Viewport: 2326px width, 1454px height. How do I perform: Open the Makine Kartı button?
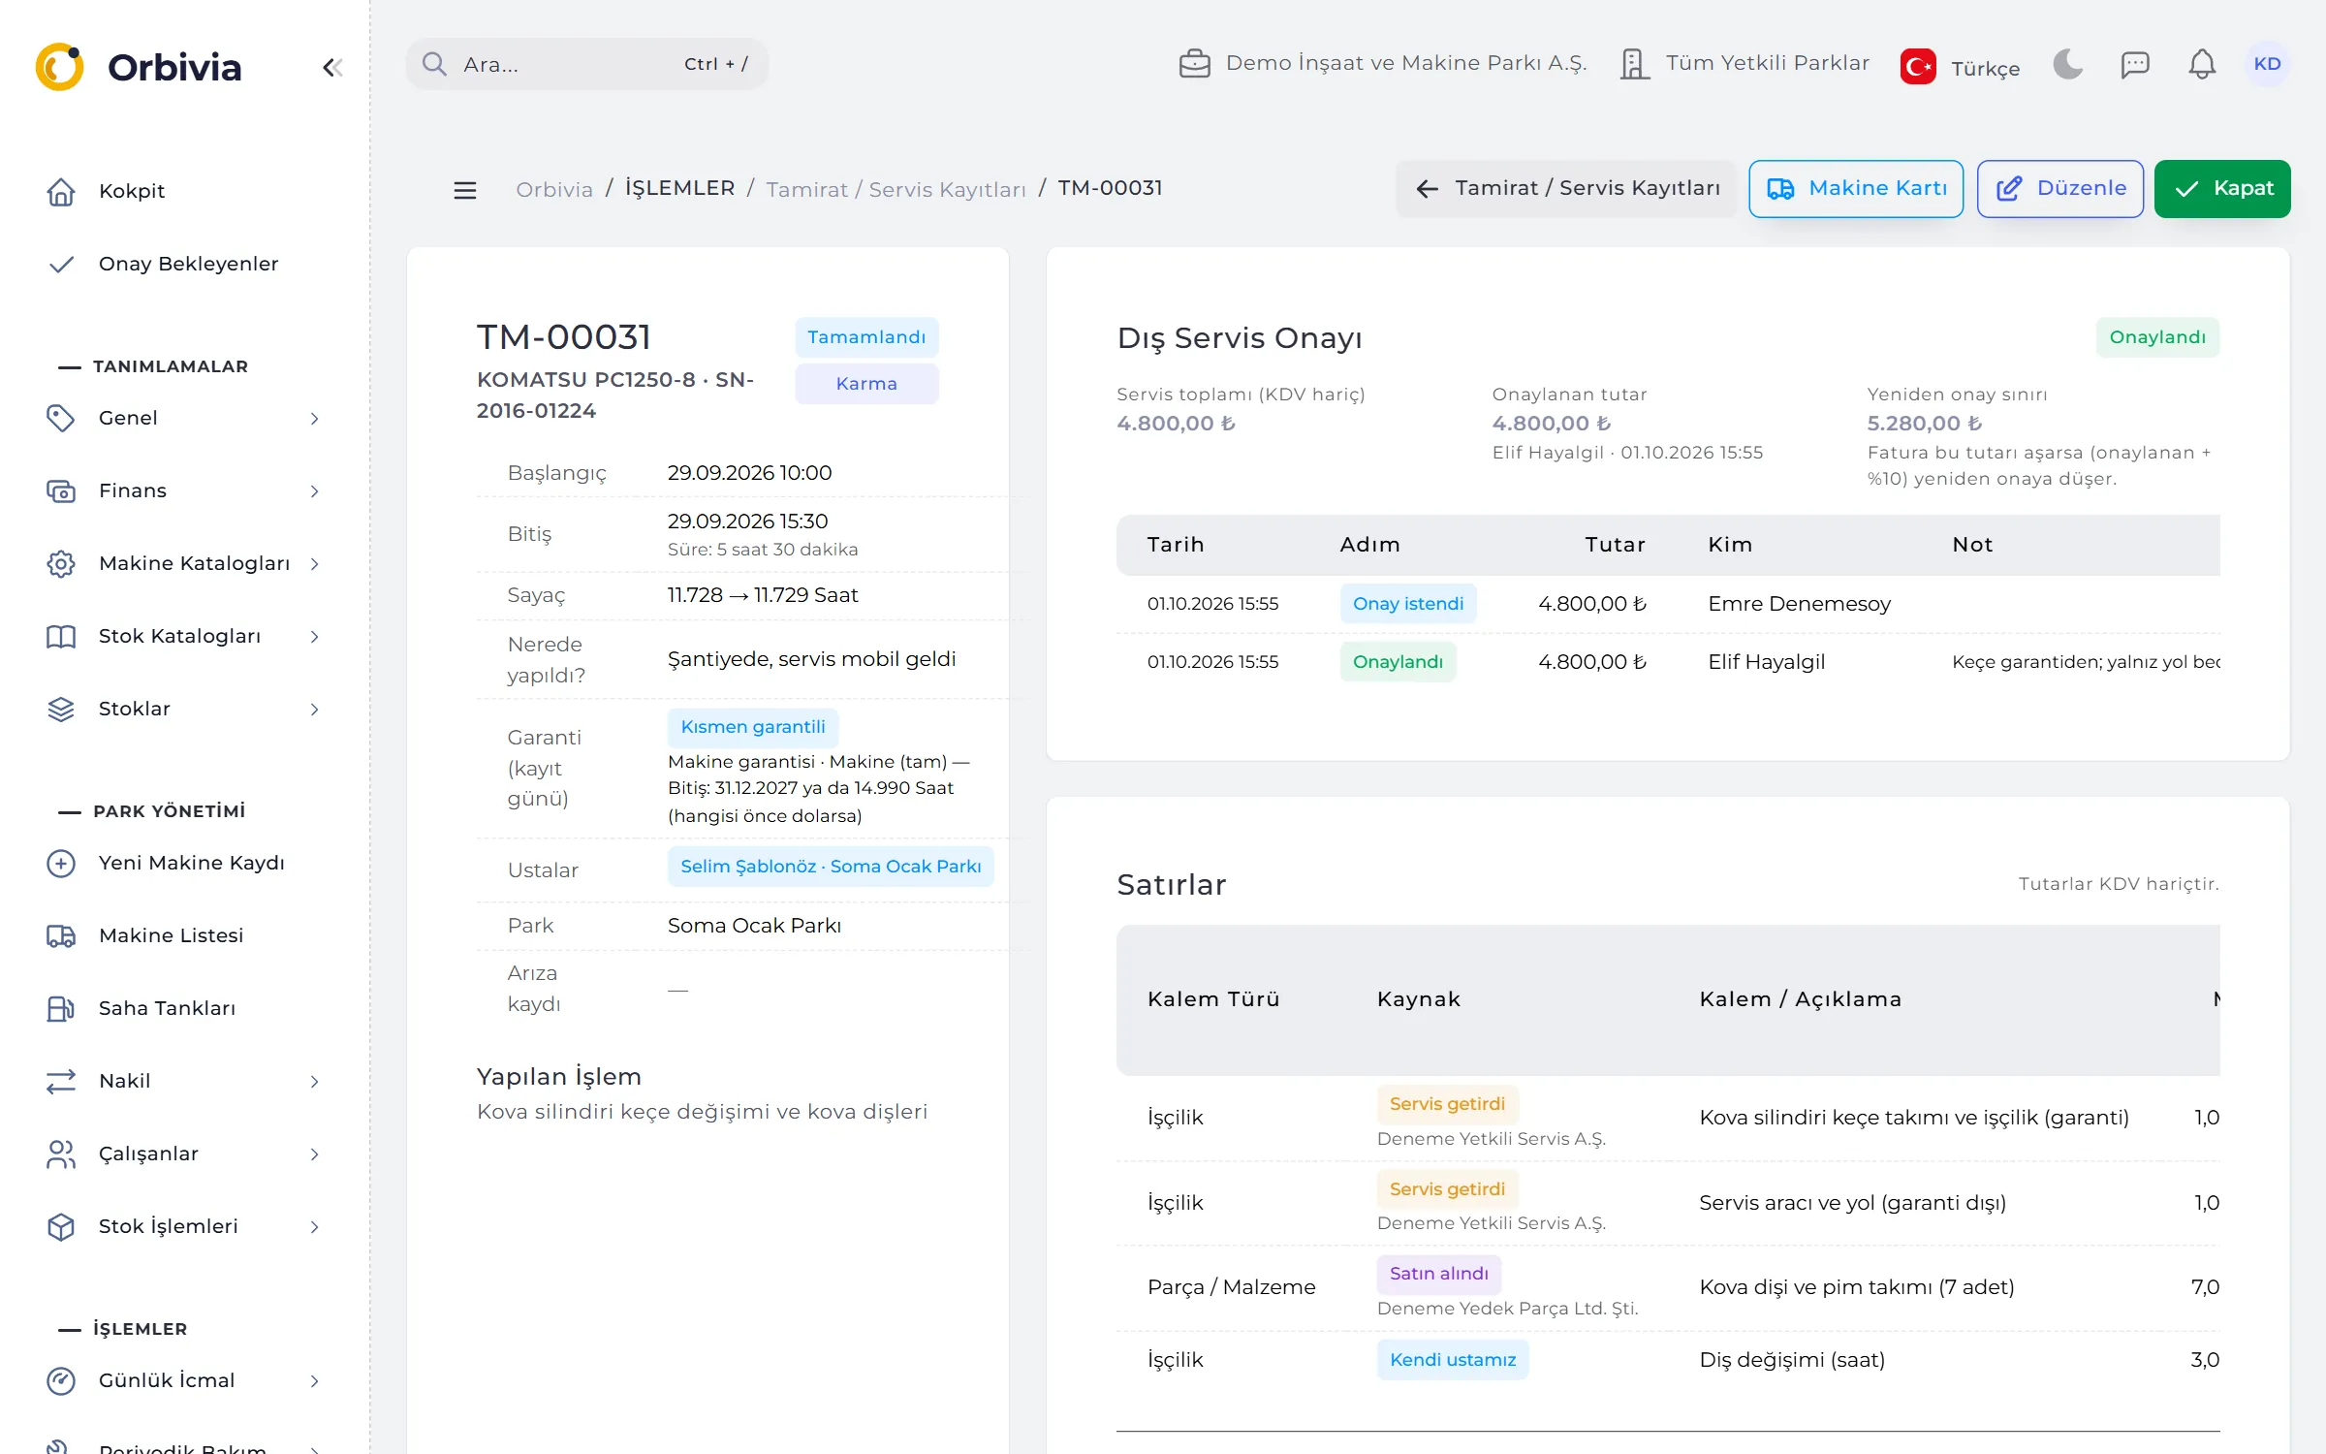click(1856, 188)
